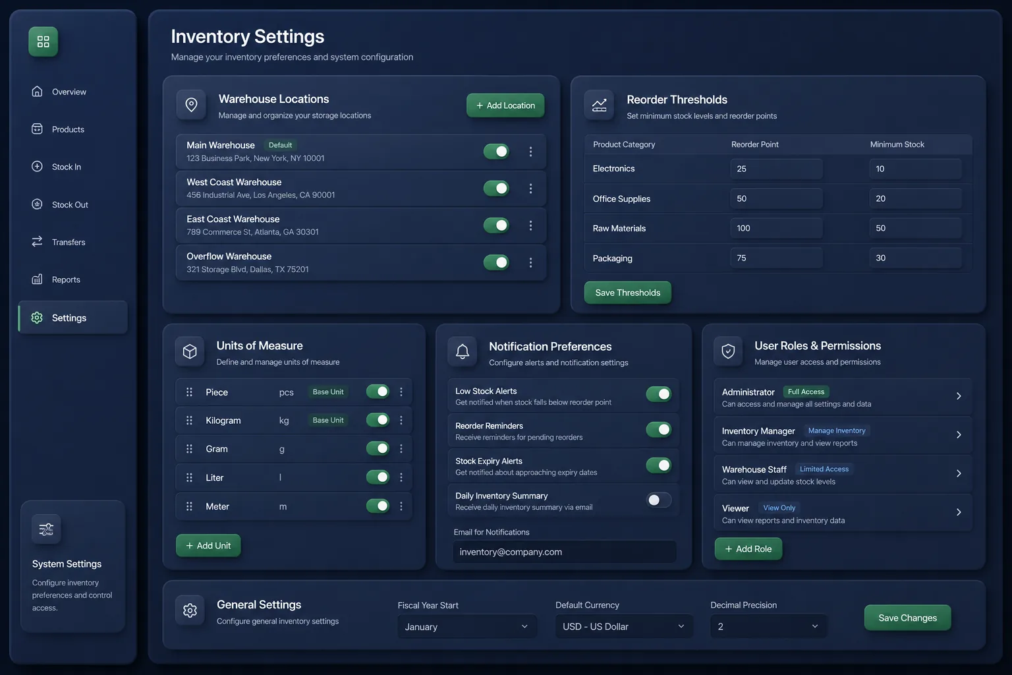The image size is (1012, 675).
Task: Open Overflow Warehouse three-dot menu
Action: tap(530, 262)
